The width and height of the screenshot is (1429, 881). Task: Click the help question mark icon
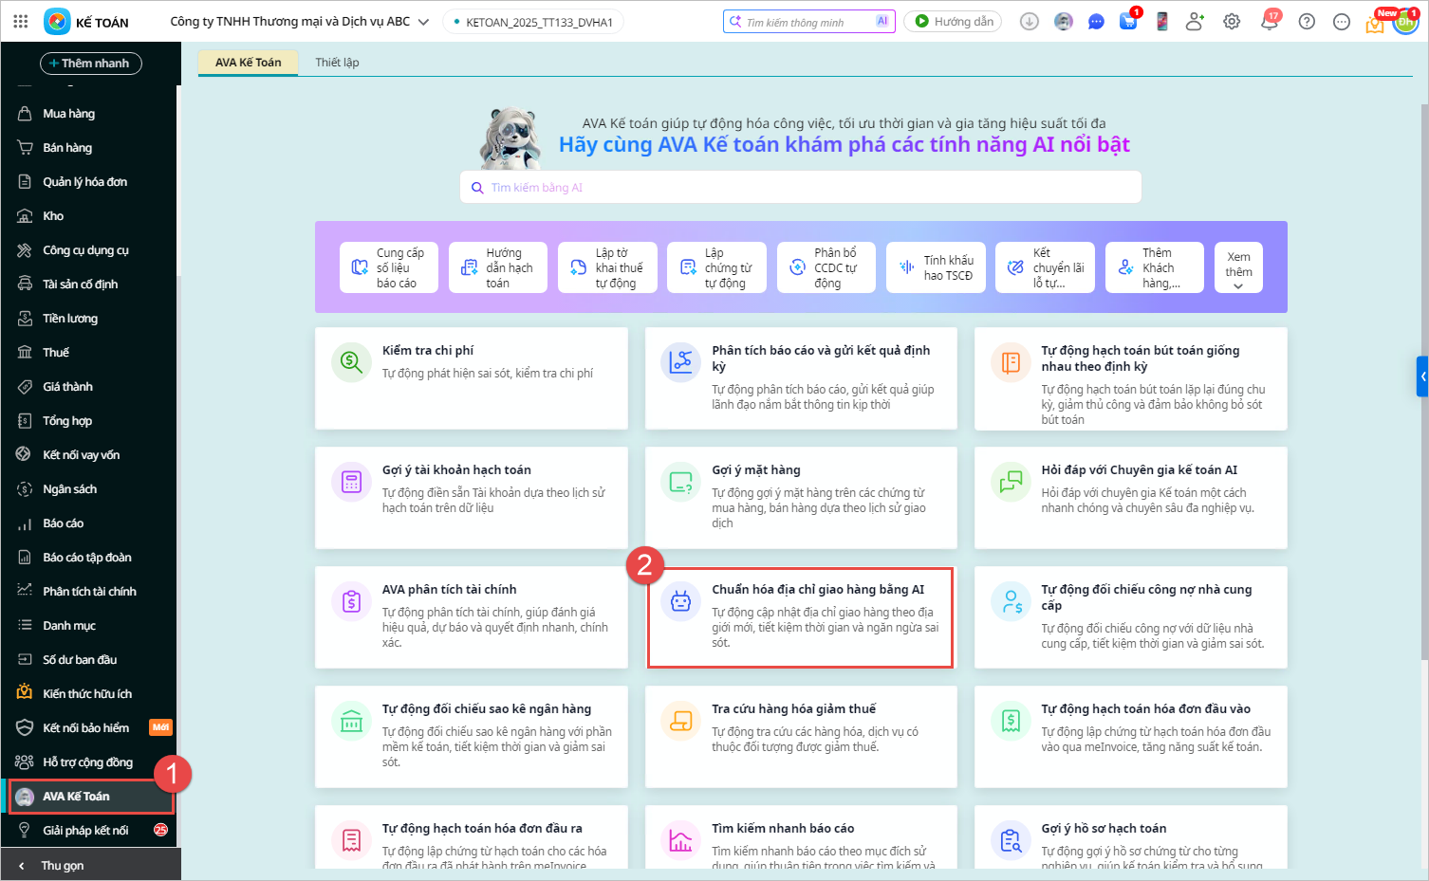[x=1307, y=21]
